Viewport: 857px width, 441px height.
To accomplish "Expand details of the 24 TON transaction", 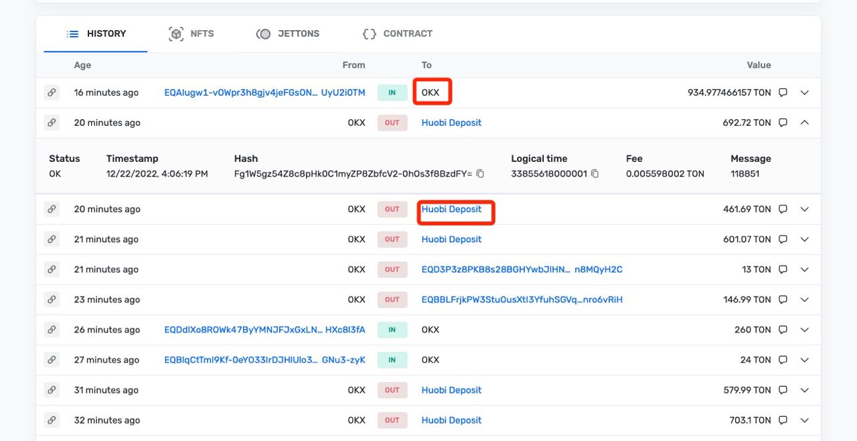I will pyautogui.click(x=805, y=360).
